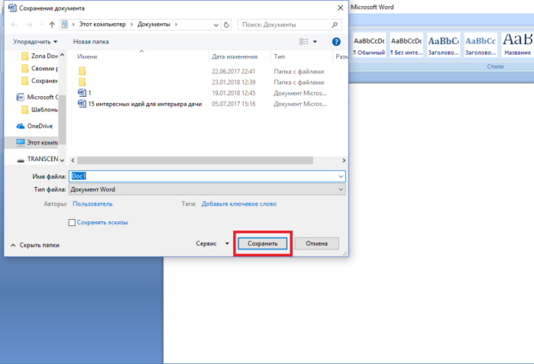Click Добавьте ключевое слово tags link
Screen dimensions: 534x364
[x=239, y=204]
